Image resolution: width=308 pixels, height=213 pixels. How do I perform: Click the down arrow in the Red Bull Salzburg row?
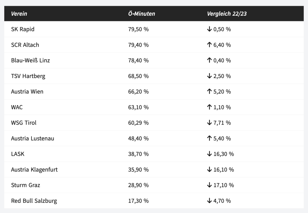tap(209, 201)
